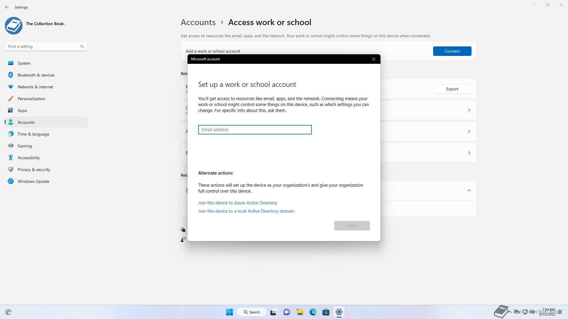The width and height of the screenshot is (568, 319).
Task: Select the Apps category
Action: coord(46,110)
